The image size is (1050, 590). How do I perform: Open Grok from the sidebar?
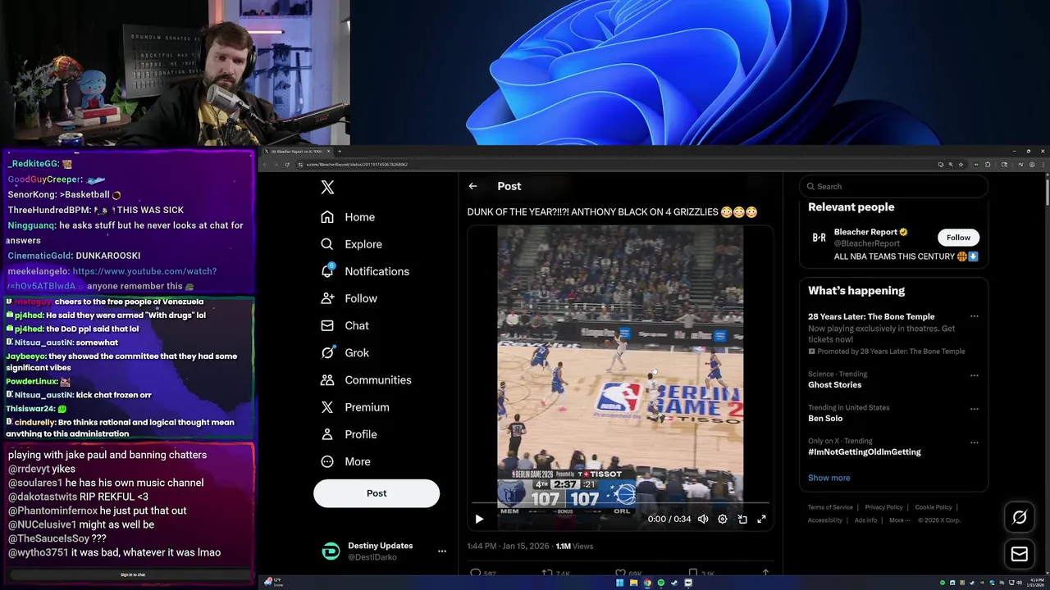click(x=345, y=352)
